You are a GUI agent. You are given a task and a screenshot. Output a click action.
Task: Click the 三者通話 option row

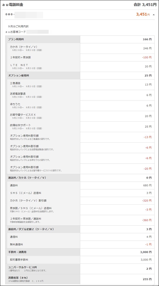pyautogui.click(x=80, y=85)
